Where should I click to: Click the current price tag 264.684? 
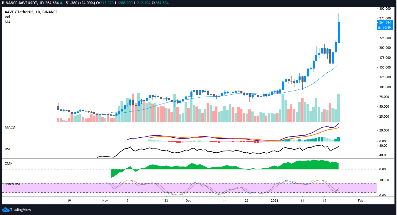(x=385, y=22)
